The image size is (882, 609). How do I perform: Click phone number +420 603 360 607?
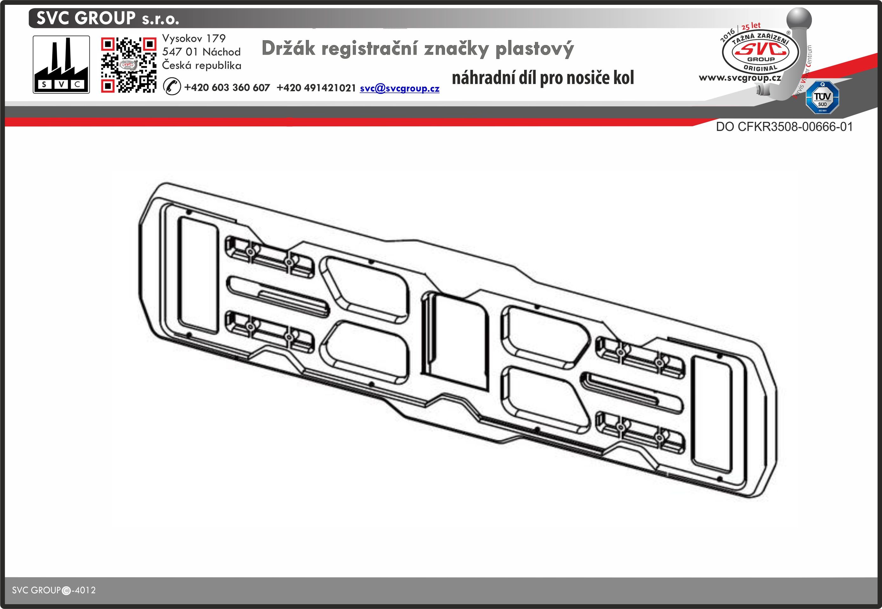[227, 88]
